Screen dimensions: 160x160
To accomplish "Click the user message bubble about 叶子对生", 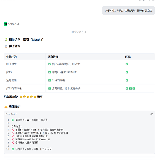I will (x=128, y=11).
